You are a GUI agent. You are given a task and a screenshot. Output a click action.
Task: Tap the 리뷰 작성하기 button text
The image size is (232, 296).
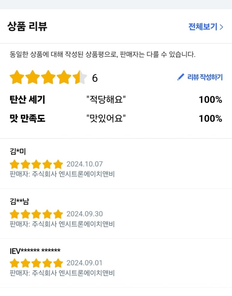[x=205, y=77]
